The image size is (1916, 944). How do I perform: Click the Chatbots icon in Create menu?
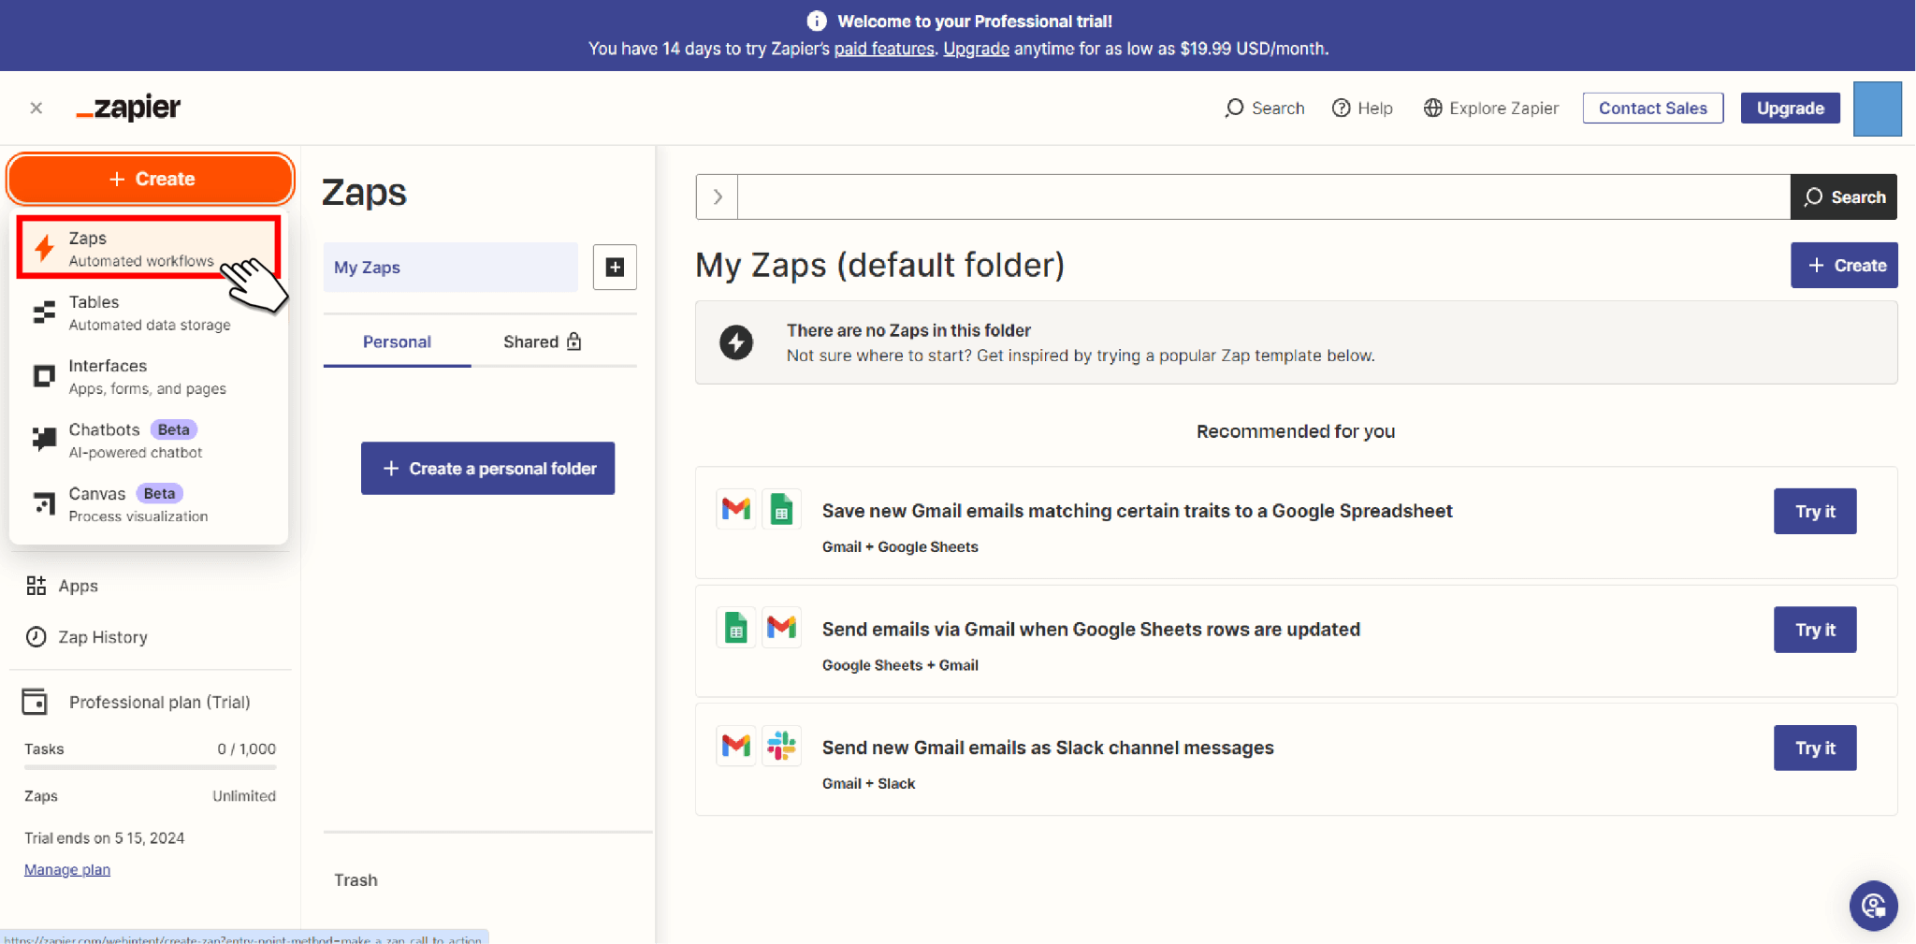44,439
